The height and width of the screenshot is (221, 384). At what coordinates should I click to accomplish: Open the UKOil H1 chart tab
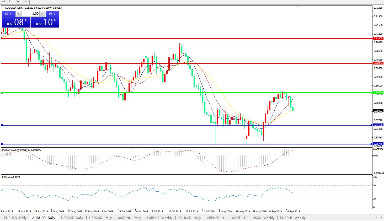click(x=239, y=218)
